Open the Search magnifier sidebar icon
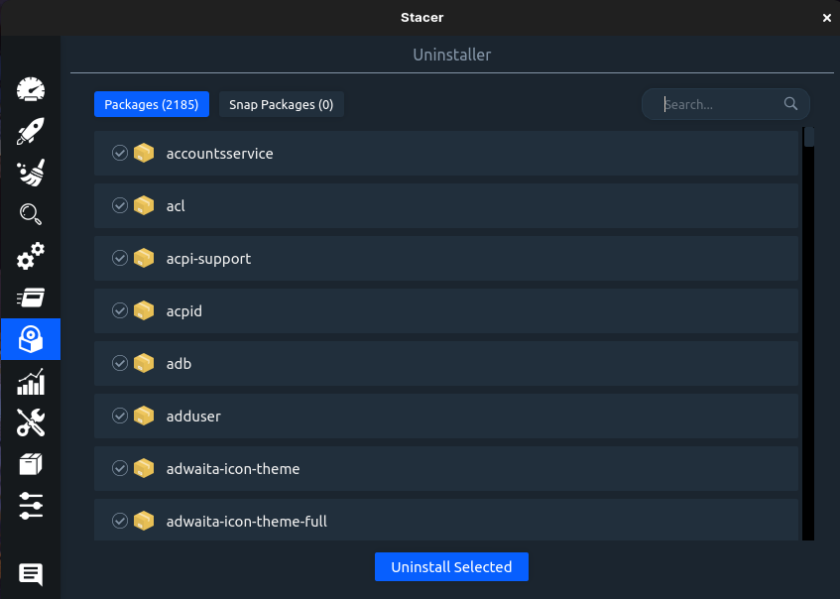 [x=31, y=214]
